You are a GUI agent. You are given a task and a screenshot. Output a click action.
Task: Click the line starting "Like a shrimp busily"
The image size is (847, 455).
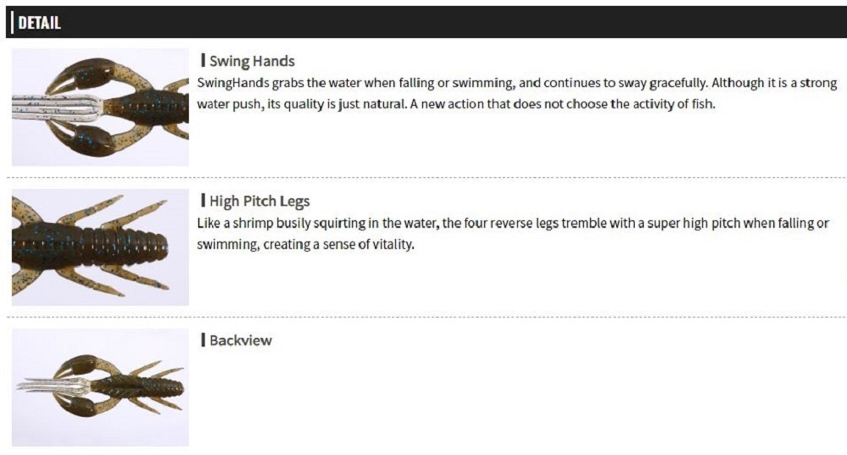click(512, 223)
